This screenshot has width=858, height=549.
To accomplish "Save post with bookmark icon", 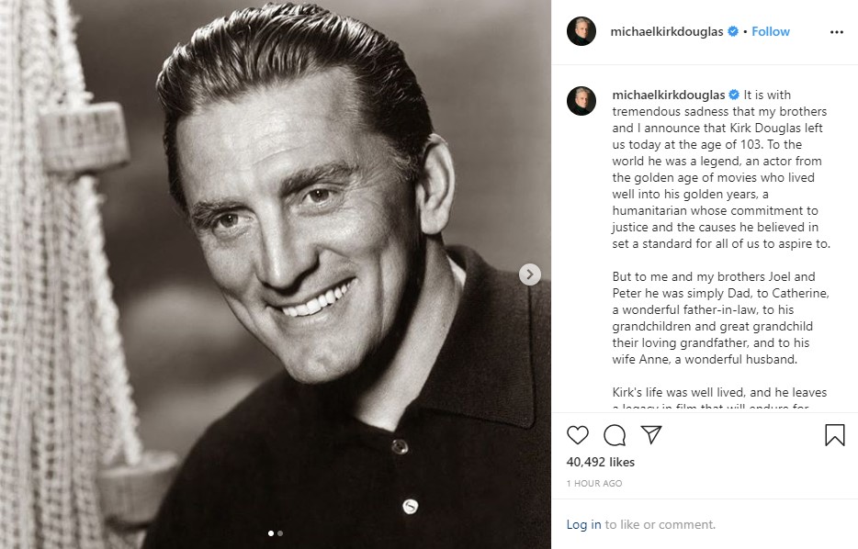I will tap(834, 435).
